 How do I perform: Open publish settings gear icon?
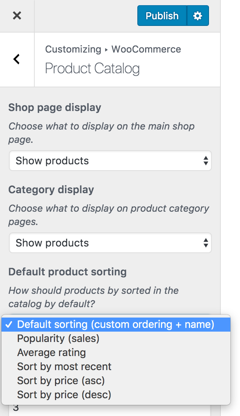point(198,16)
